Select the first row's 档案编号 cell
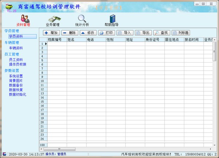219x158 pixels. pos(57,44)
